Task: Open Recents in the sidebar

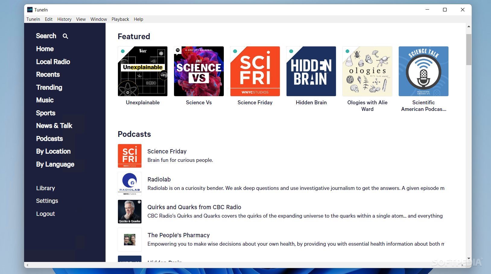Action: [48, 74]
